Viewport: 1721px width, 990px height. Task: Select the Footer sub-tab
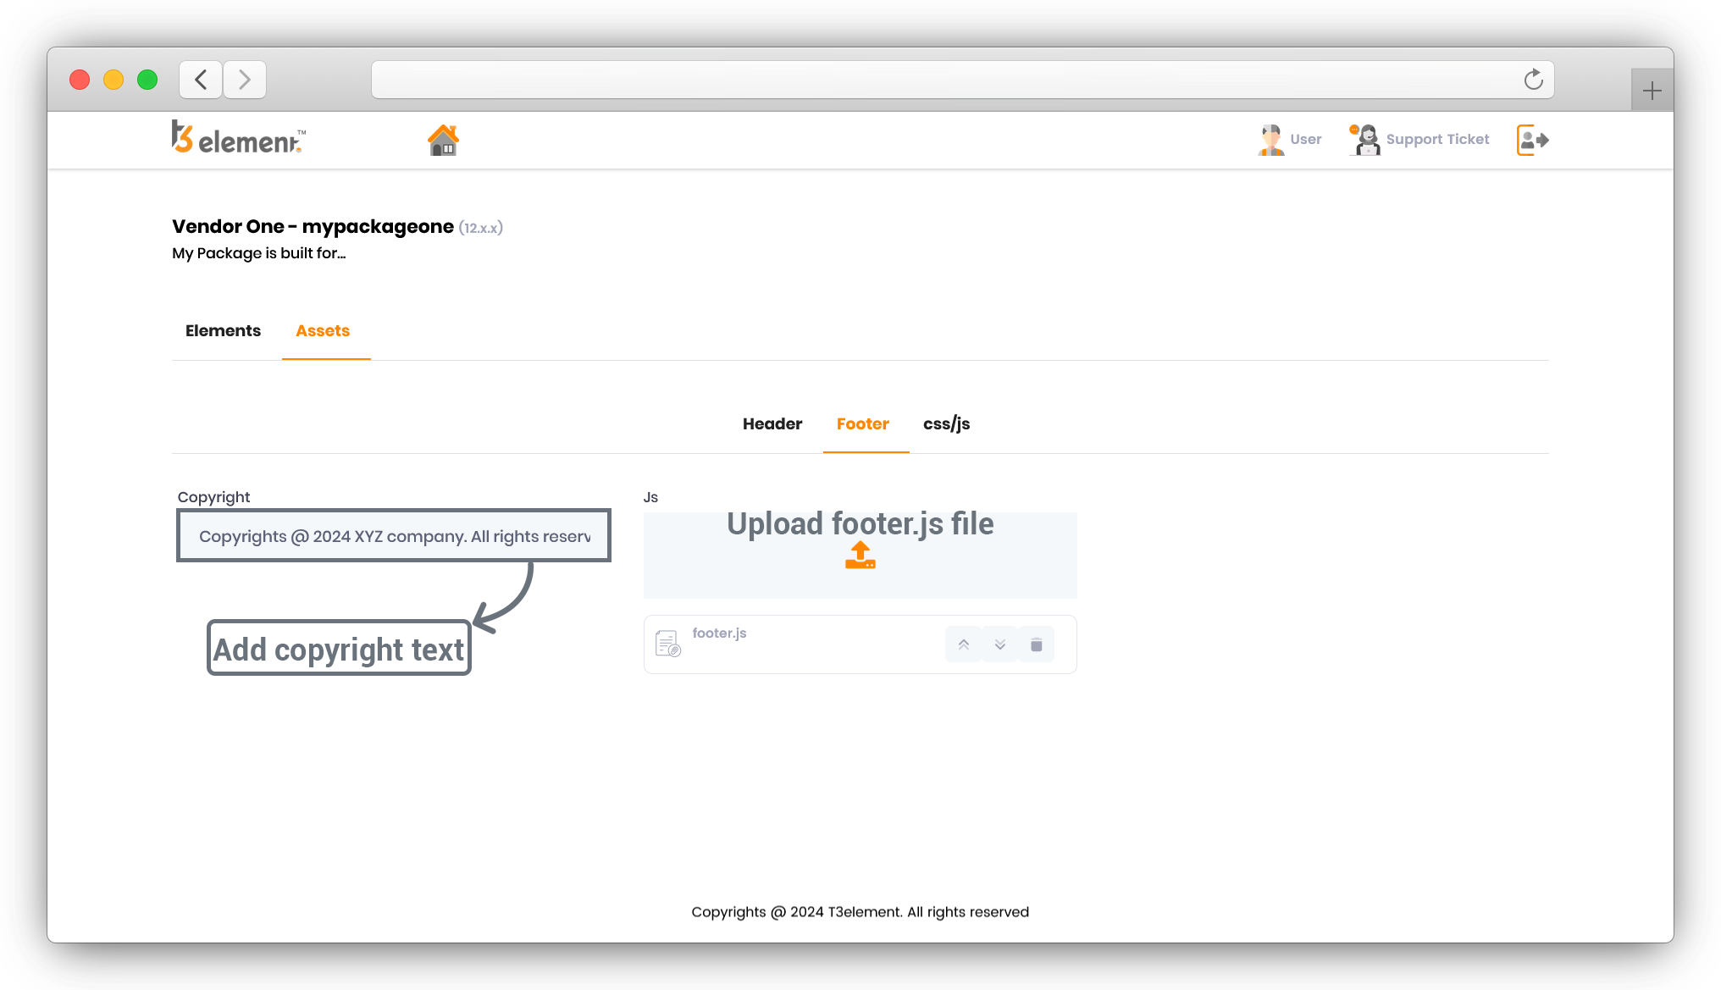pyautogui.click(x=863, y=423)
